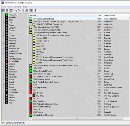Expand the BIOS folder

tap(3, 20)
